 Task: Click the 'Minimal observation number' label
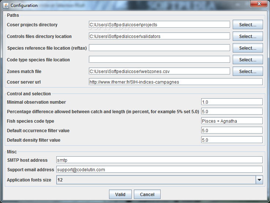[36, 102]
